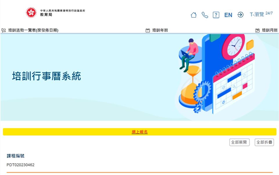Expand all sections with 全部展開

(x=239, y=142)
